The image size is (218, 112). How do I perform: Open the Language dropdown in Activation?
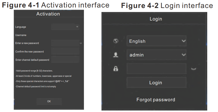(x=65, y=27)
